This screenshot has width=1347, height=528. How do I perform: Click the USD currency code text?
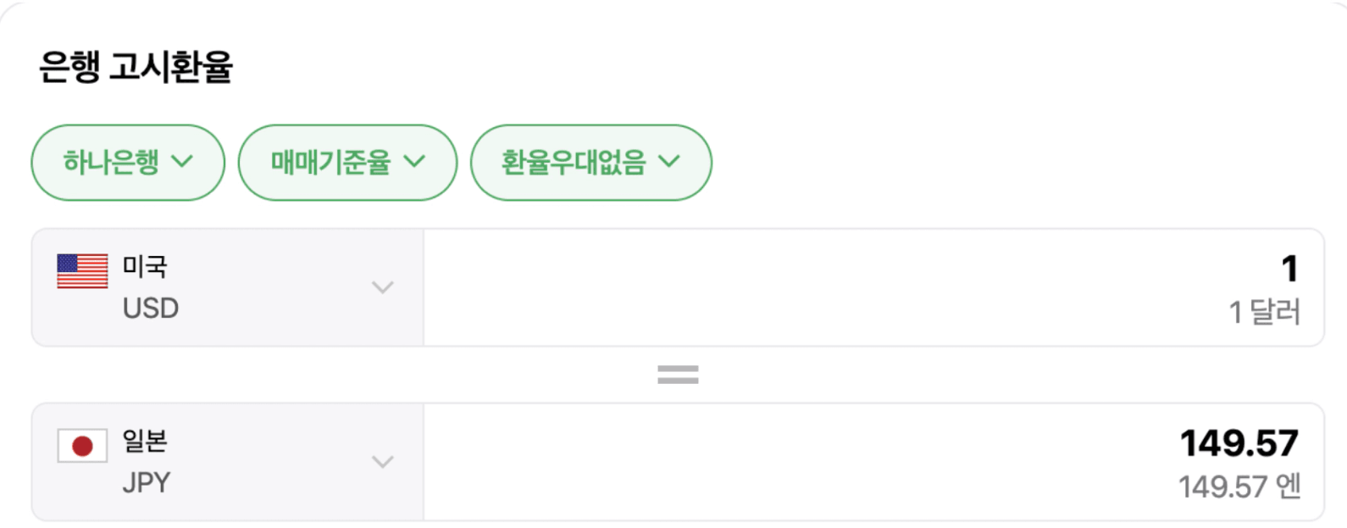point(151,308)
